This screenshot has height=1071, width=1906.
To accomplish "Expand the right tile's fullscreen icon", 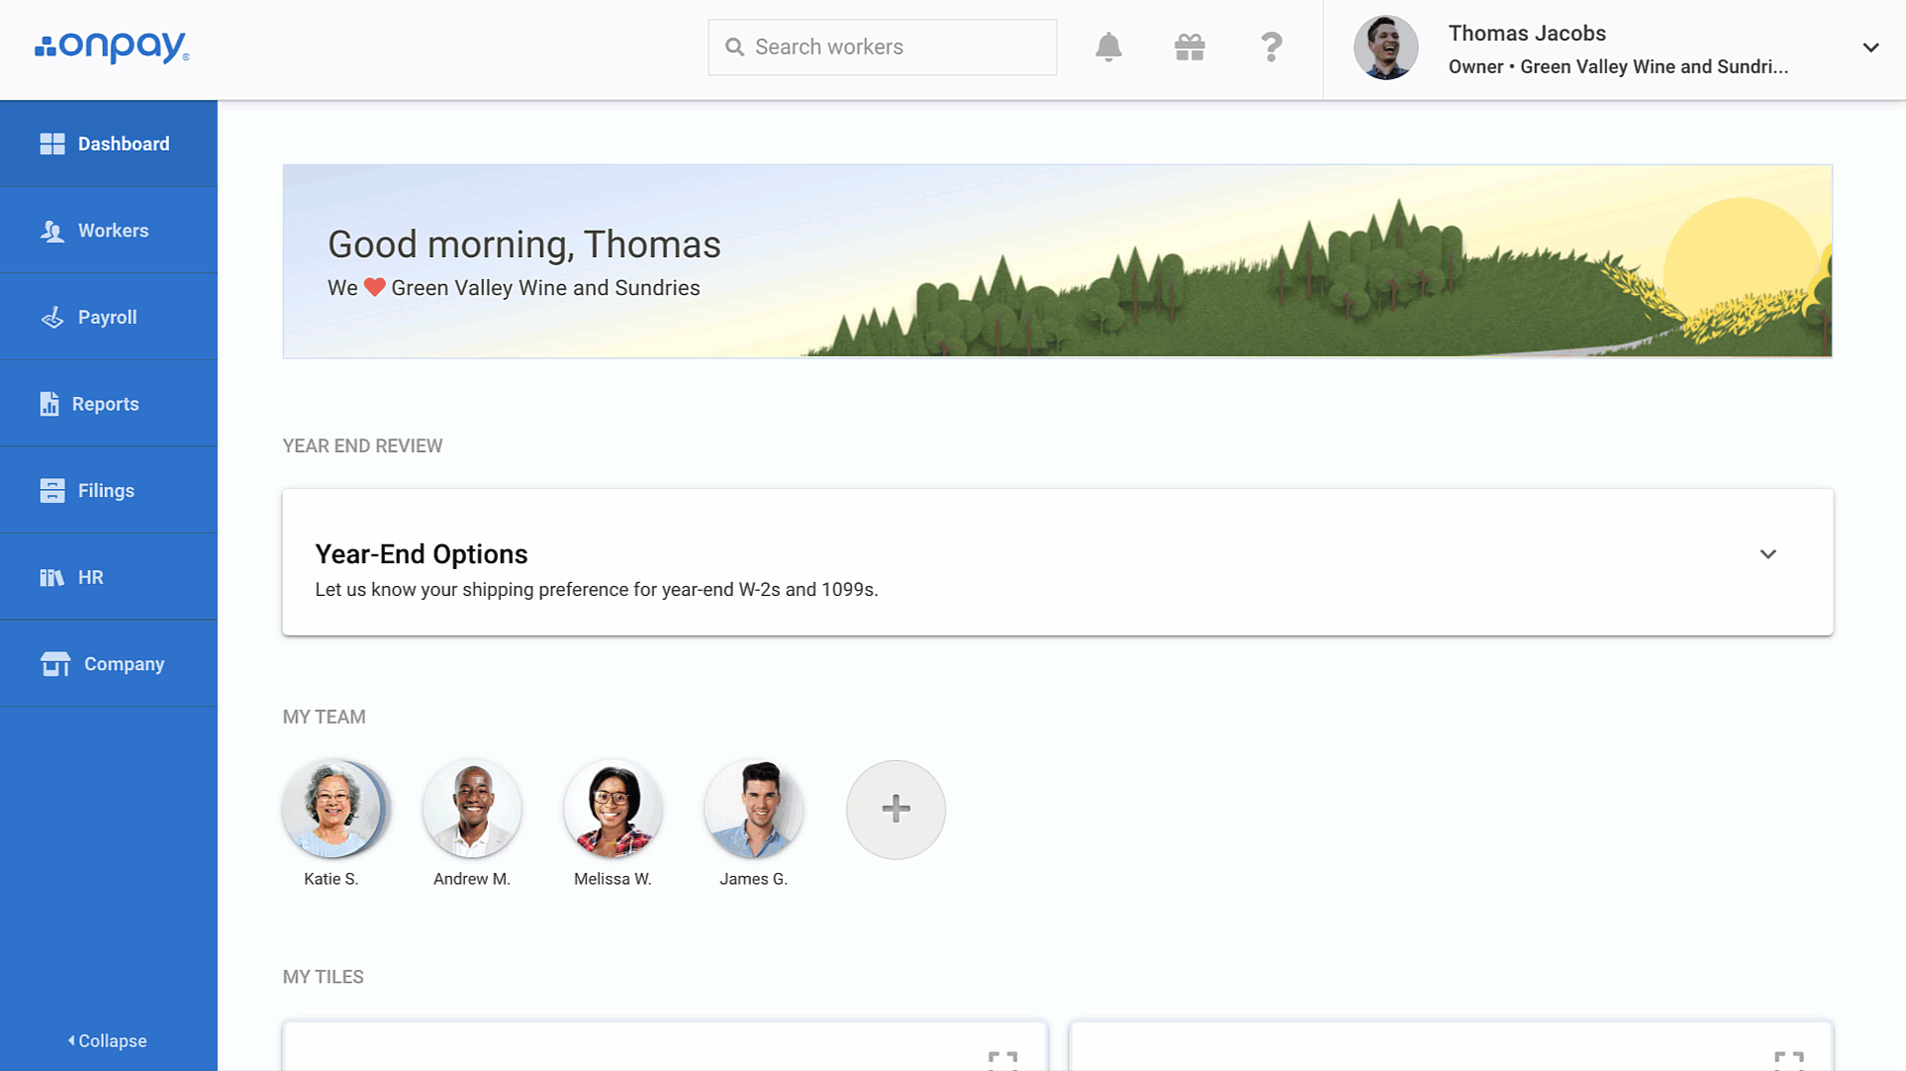I will (1788, 1059).
